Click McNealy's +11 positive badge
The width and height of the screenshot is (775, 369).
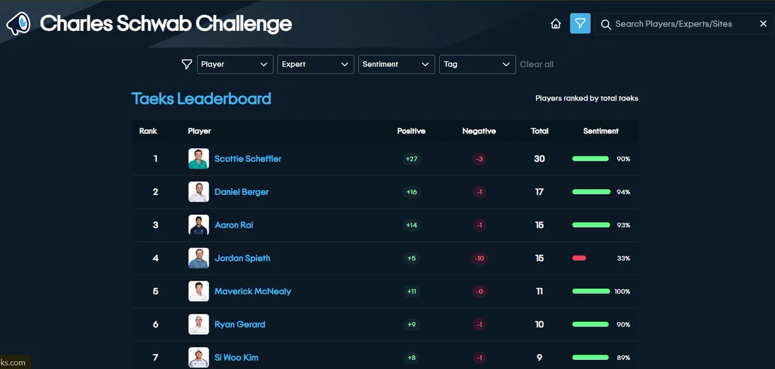pyautogui.click(x=411, y=292)
